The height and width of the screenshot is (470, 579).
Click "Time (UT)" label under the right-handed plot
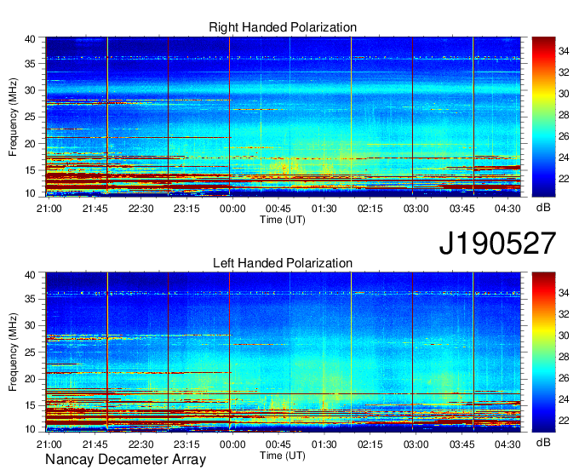283,220
